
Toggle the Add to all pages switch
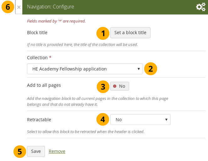click(x=119, y=86)
